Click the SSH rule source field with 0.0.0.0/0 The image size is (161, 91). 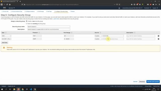click(113, 36)
